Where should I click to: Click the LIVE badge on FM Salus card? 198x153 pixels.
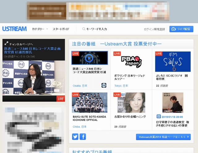(159, 54)
